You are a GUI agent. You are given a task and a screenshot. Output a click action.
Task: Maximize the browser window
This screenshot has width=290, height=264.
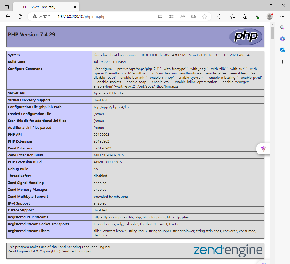coord(271,6)
